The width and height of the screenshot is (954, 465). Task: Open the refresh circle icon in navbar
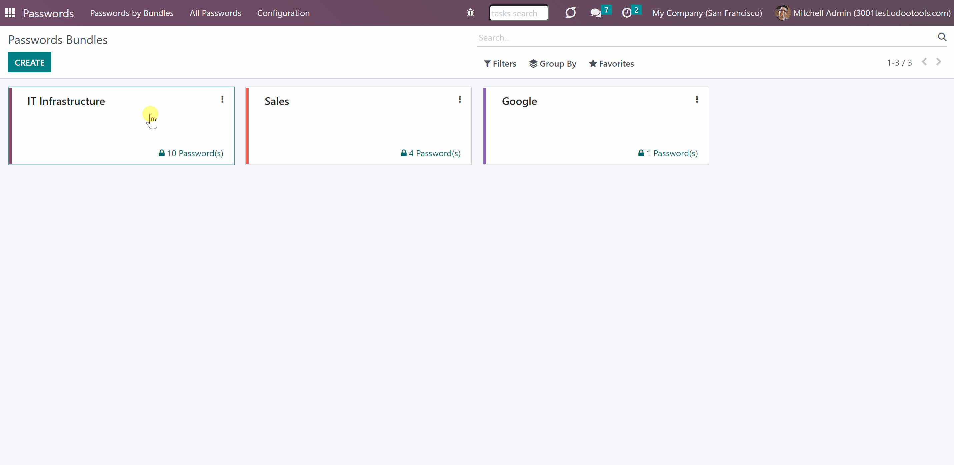tap(570, 13)
